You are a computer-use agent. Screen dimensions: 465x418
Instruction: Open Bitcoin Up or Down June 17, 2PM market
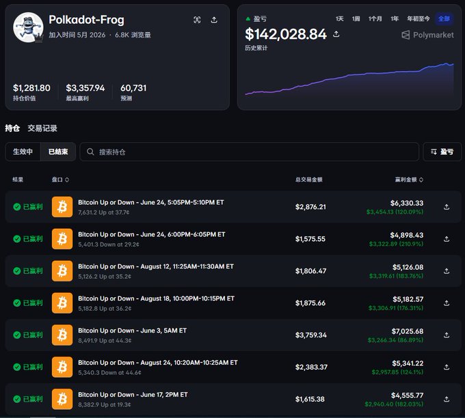pos(133,395)
